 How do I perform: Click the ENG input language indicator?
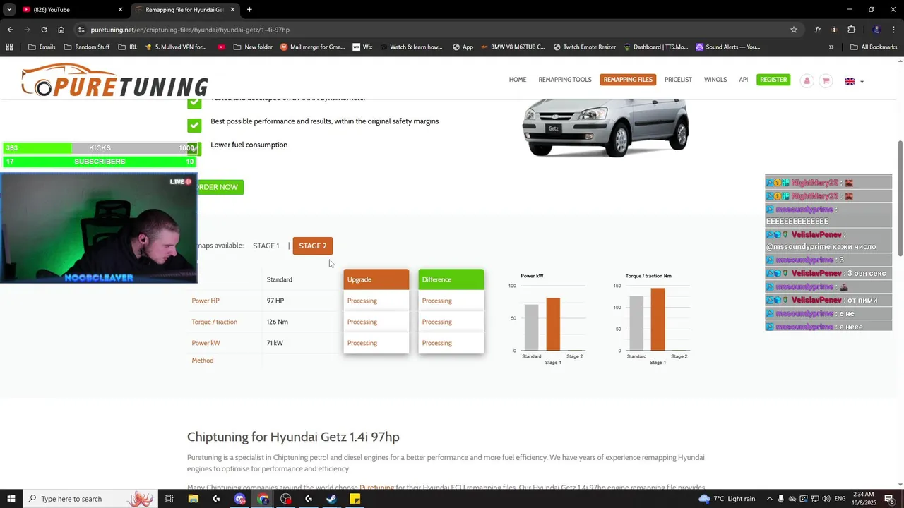(x=840, y=499)
